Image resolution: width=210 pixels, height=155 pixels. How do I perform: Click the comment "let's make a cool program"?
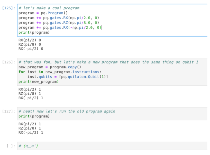pos(49,8)
